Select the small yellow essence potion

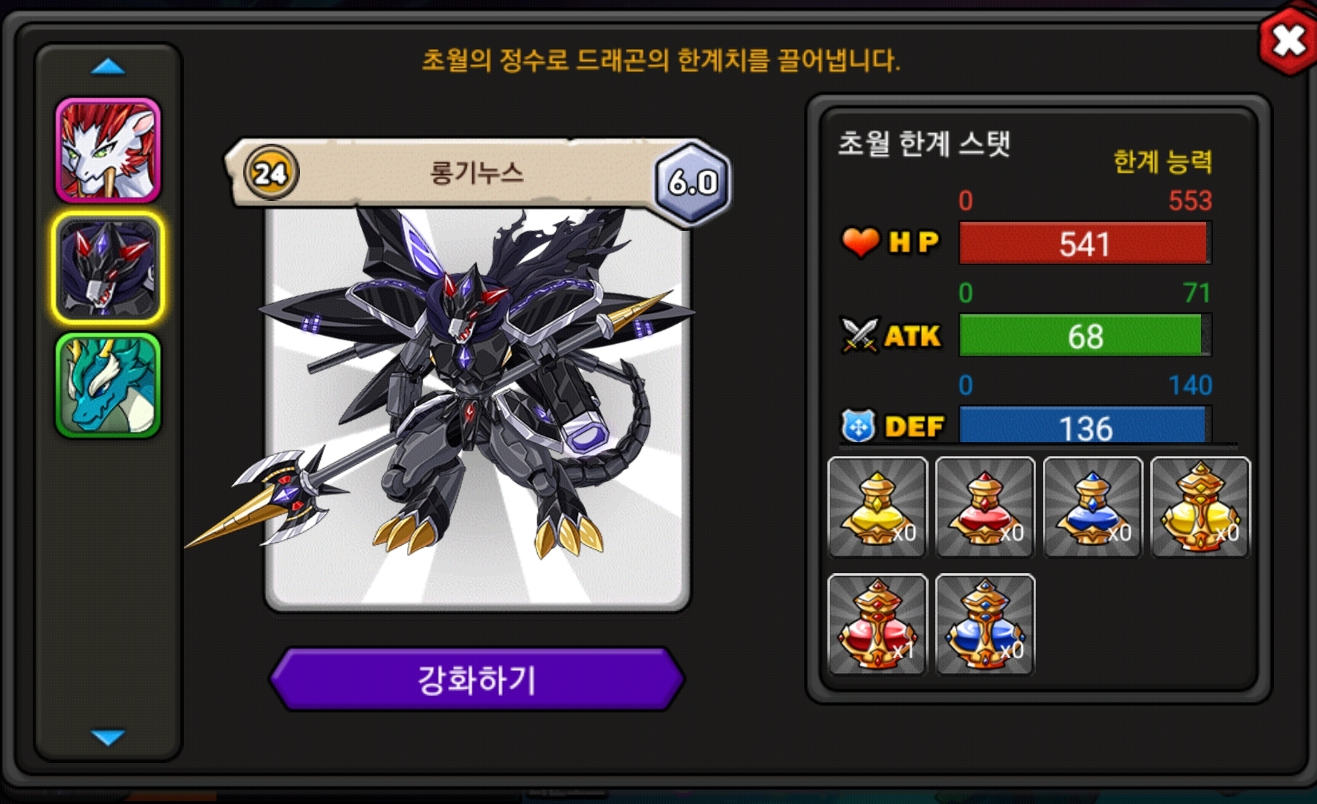tap(877, 507)
